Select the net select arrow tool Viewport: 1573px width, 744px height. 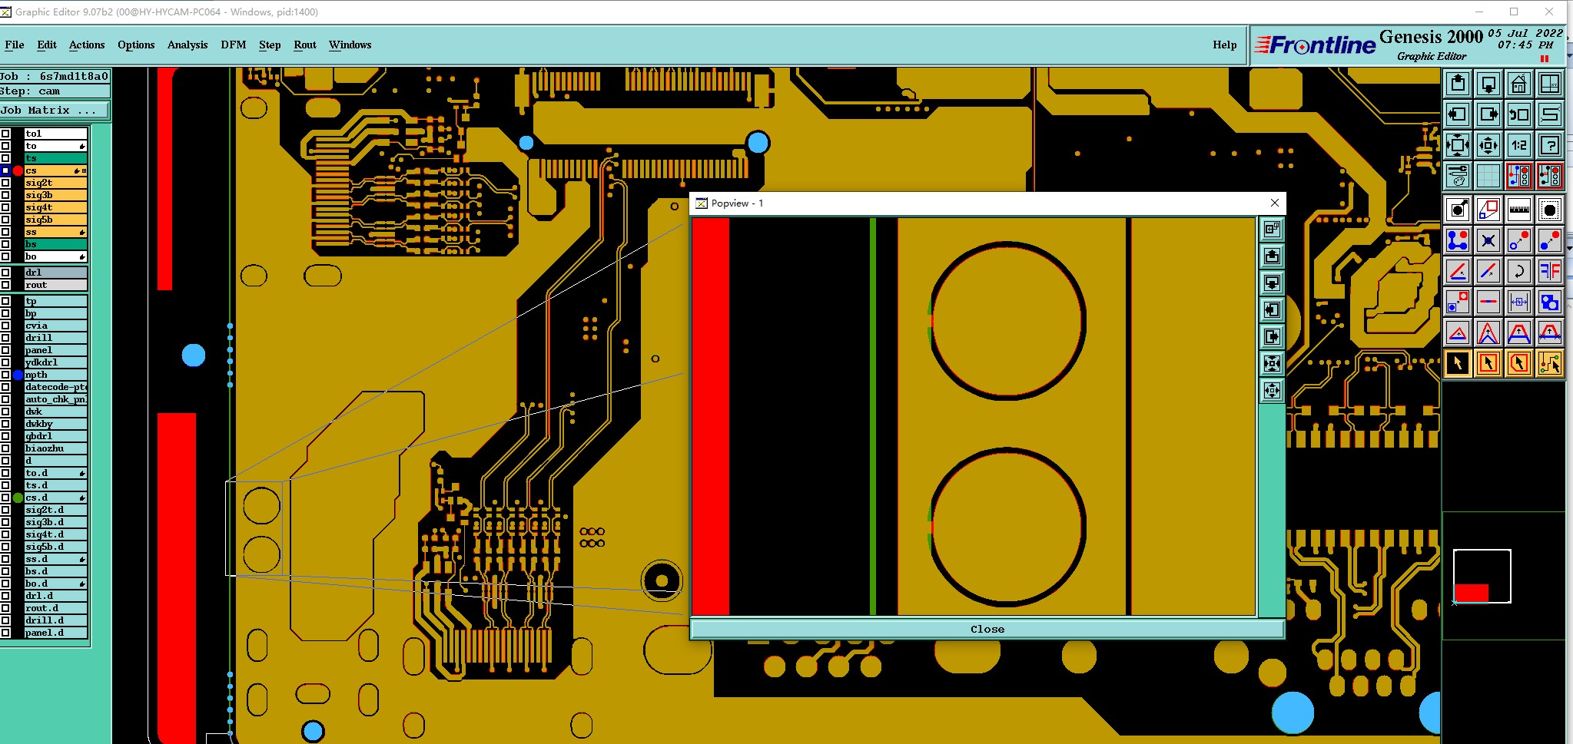tap(1550, 363)
